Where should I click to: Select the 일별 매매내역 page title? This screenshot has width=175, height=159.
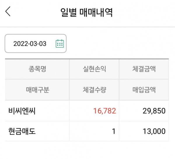tap(86, 12)
